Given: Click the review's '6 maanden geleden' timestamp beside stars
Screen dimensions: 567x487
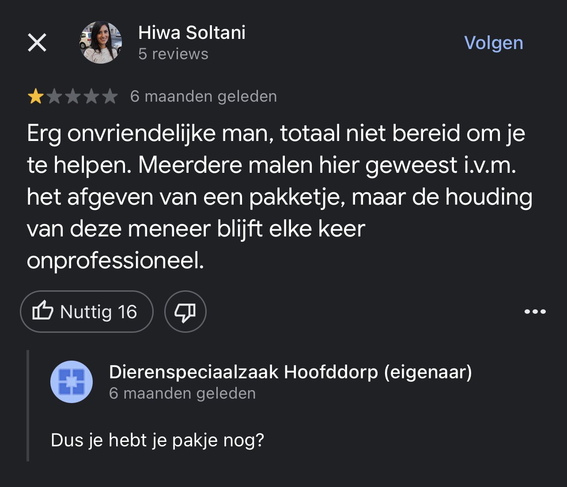Looking at the screenshot, I should pos(204,96).
